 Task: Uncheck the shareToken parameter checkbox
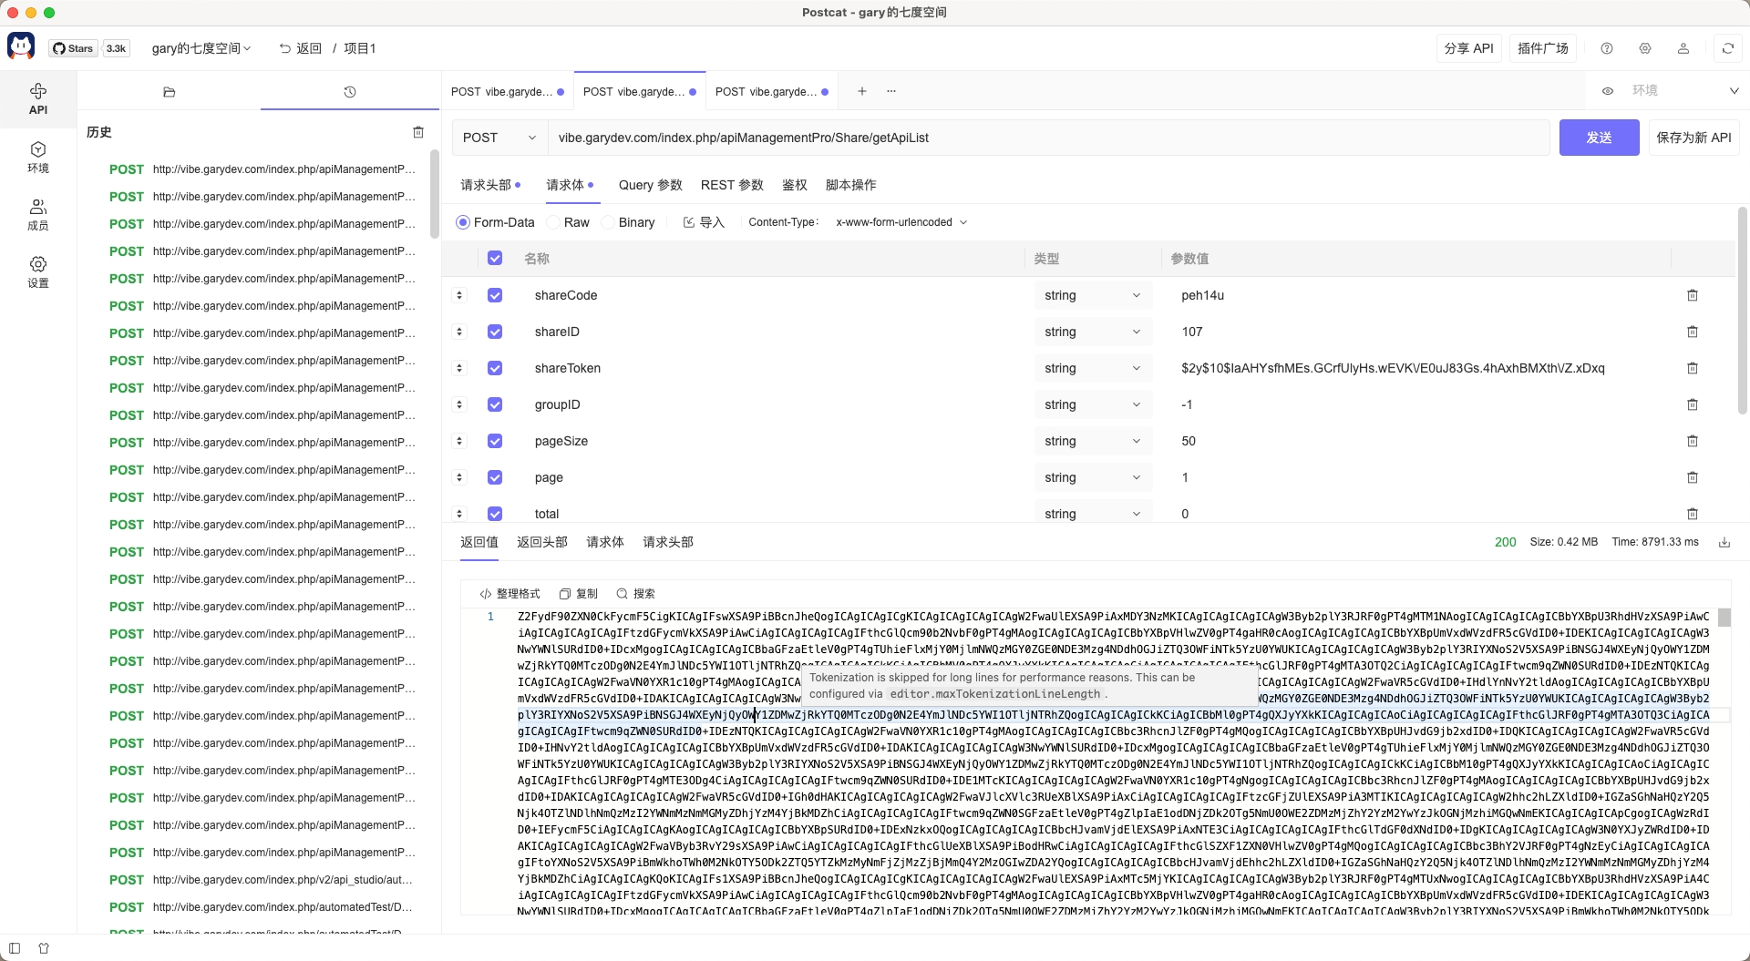coord(495,368)
